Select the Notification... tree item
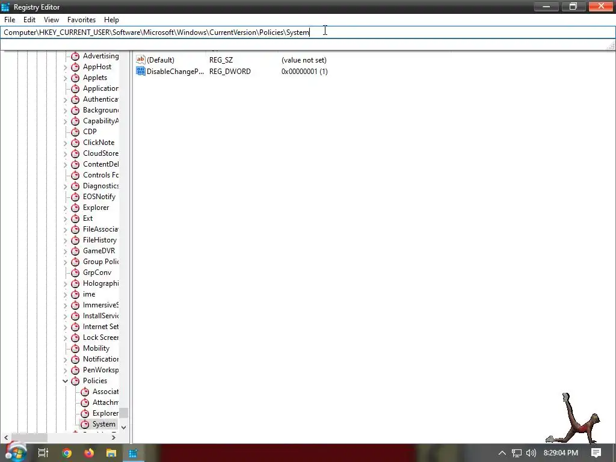 click(100, 359)
